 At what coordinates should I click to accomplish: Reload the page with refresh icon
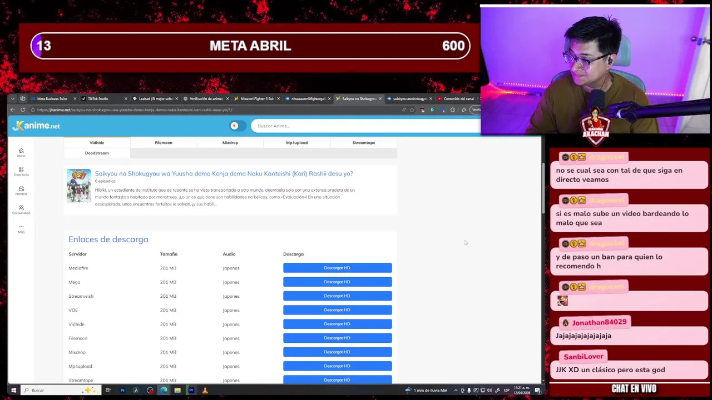point(23,109)
